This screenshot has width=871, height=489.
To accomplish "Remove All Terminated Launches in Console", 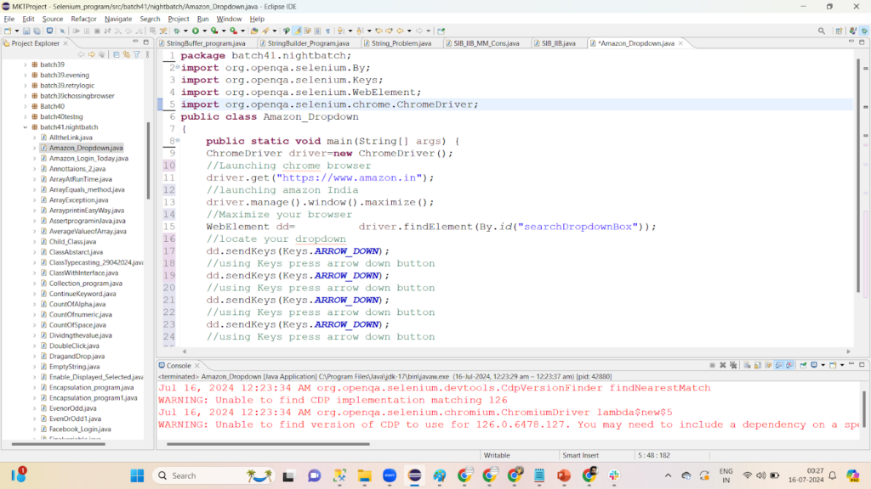I will tap(733, 365).
